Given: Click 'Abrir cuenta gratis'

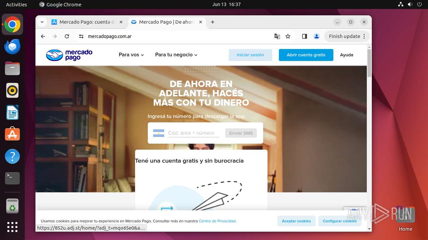Looking at the screenshot, I should 306,55.
